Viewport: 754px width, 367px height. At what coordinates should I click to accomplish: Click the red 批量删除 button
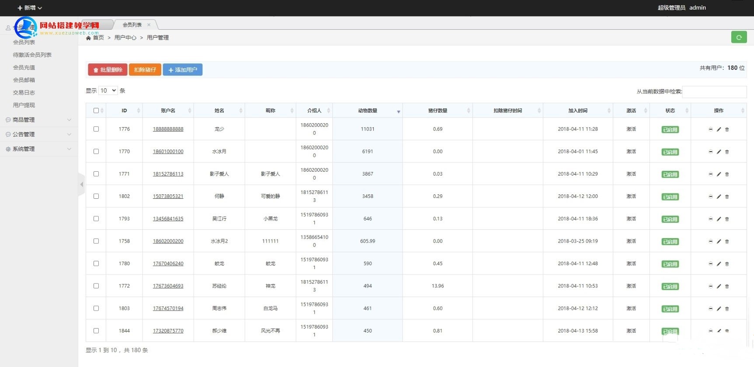click(108, 69)
